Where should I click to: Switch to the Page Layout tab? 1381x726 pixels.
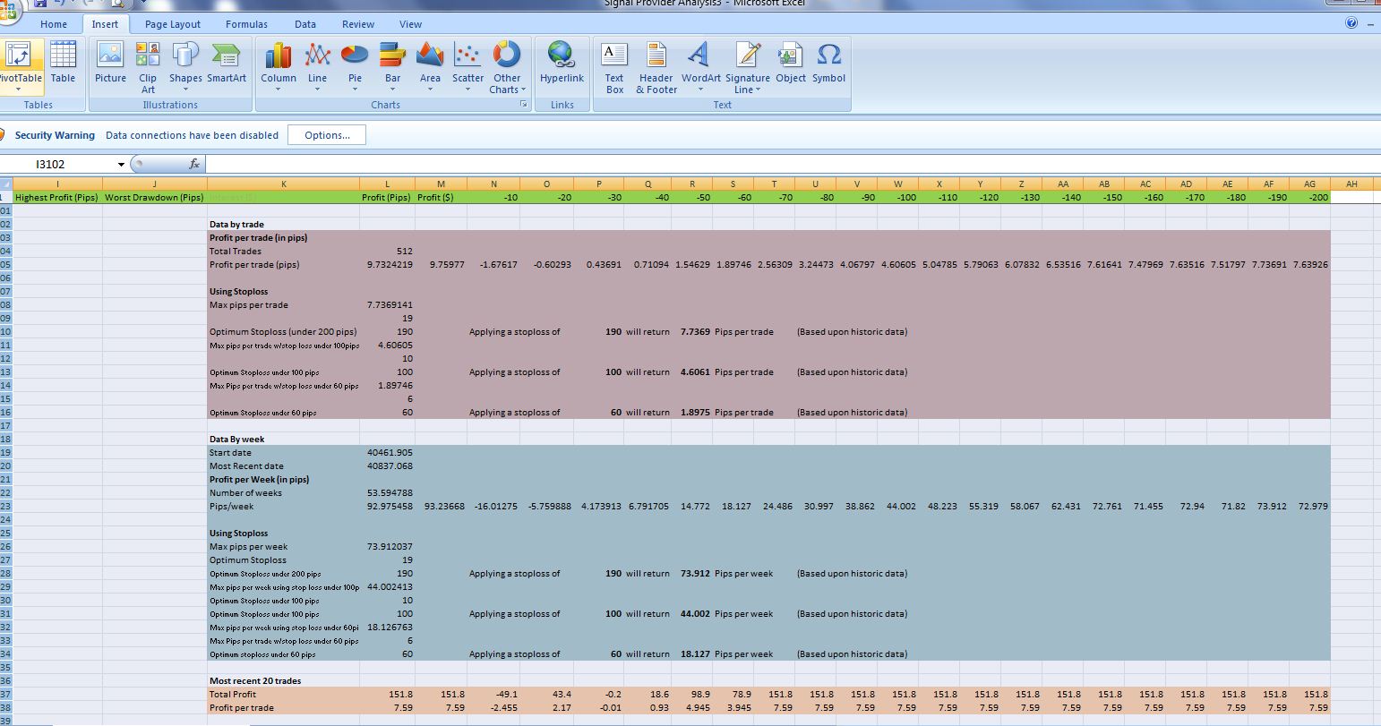coord(173,24)
